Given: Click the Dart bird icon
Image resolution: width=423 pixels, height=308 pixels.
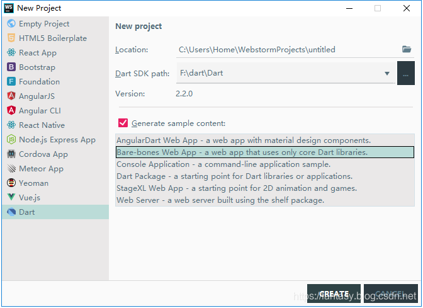Looking at the screenshot, I should pyautogui.click(x=11, y=212).
